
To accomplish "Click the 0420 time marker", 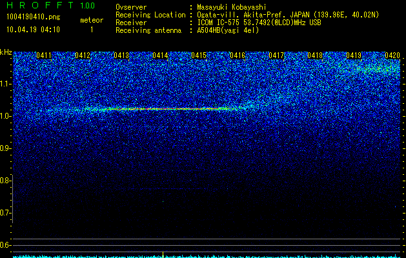I will 392,55.
